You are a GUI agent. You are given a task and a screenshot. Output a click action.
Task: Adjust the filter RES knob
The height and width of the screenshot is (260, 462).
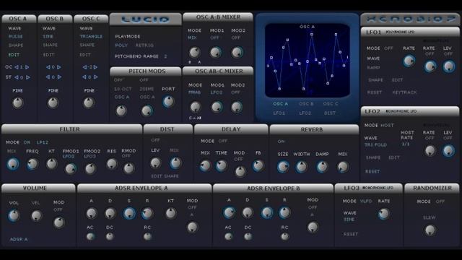click(x=112, y=164)
